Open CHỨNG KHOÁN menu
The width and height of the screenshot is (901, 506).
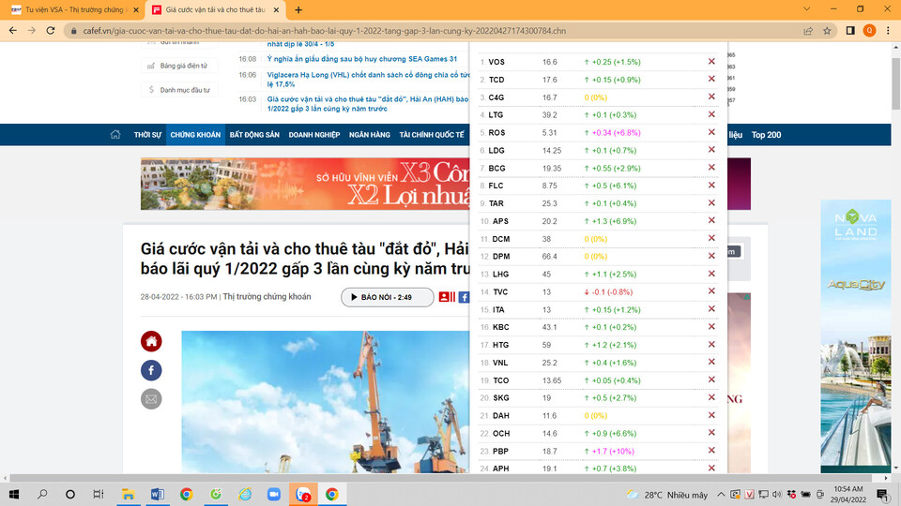(x=195, y=135)
